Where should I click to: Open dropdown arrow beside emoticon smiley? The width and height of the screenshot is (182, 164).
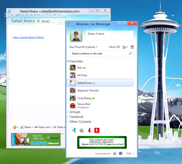[18, 127]
